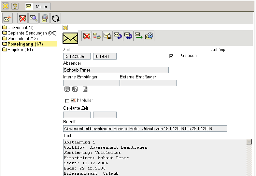The height and width of the screenshot is (176, 256).
Task: Open help via the question mark button
Action: click(x=15, y=6)
